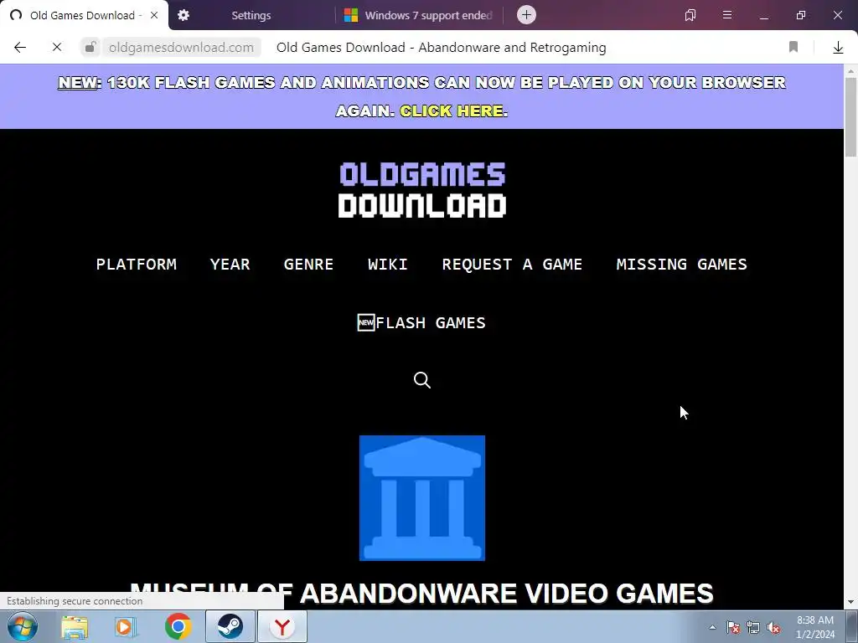Viewport: 858px width, 643px height.
Task: Click the Action Center flag tray icon
Action: [733, 627]
